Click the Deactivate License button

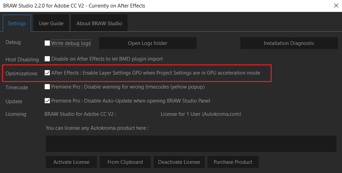179,162
